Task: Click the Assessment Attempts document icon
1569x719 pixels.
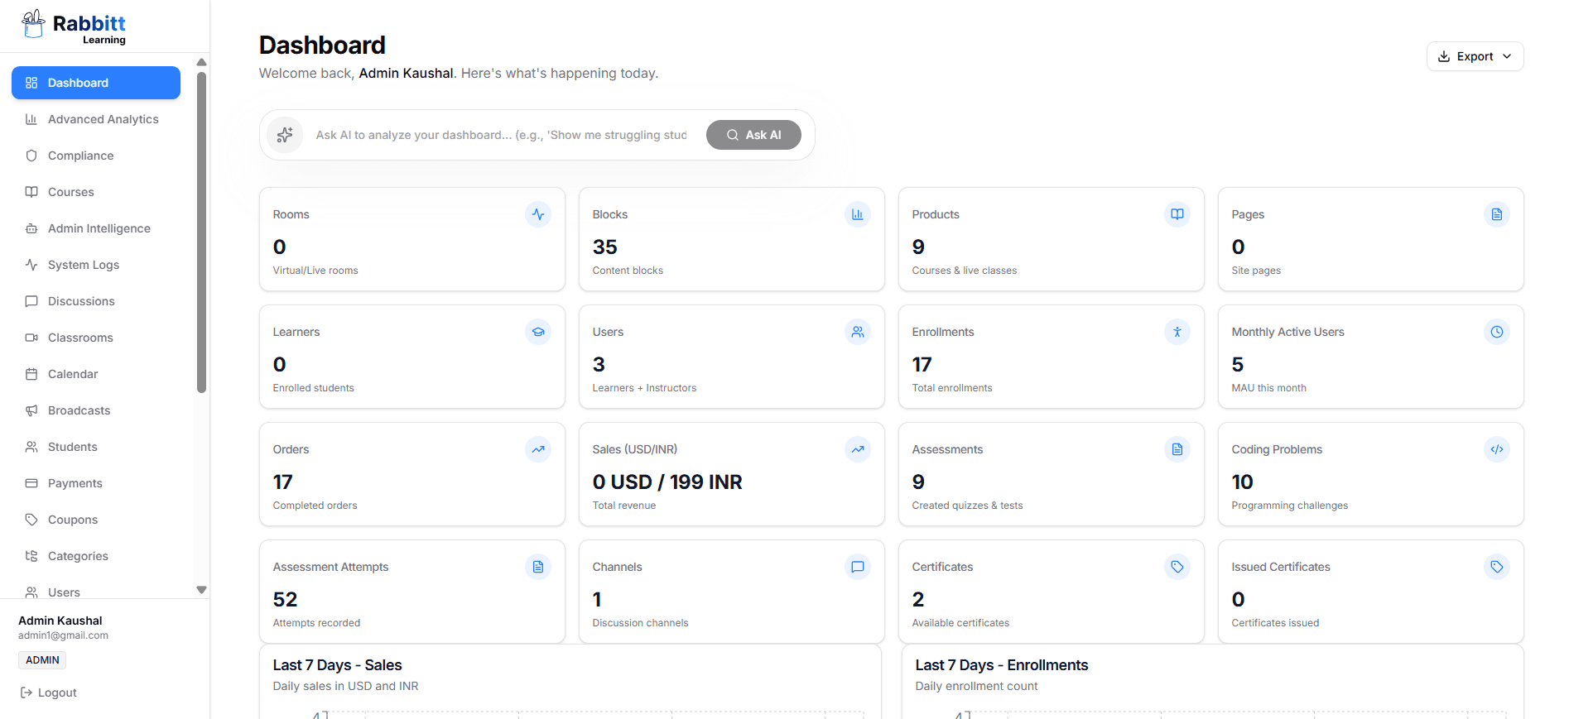Action: 538,567
